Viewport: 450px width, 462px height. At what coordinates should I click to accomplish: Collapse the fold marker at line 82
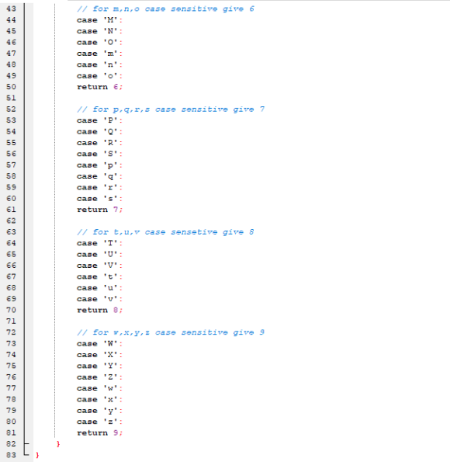click(x=26, y=443)
